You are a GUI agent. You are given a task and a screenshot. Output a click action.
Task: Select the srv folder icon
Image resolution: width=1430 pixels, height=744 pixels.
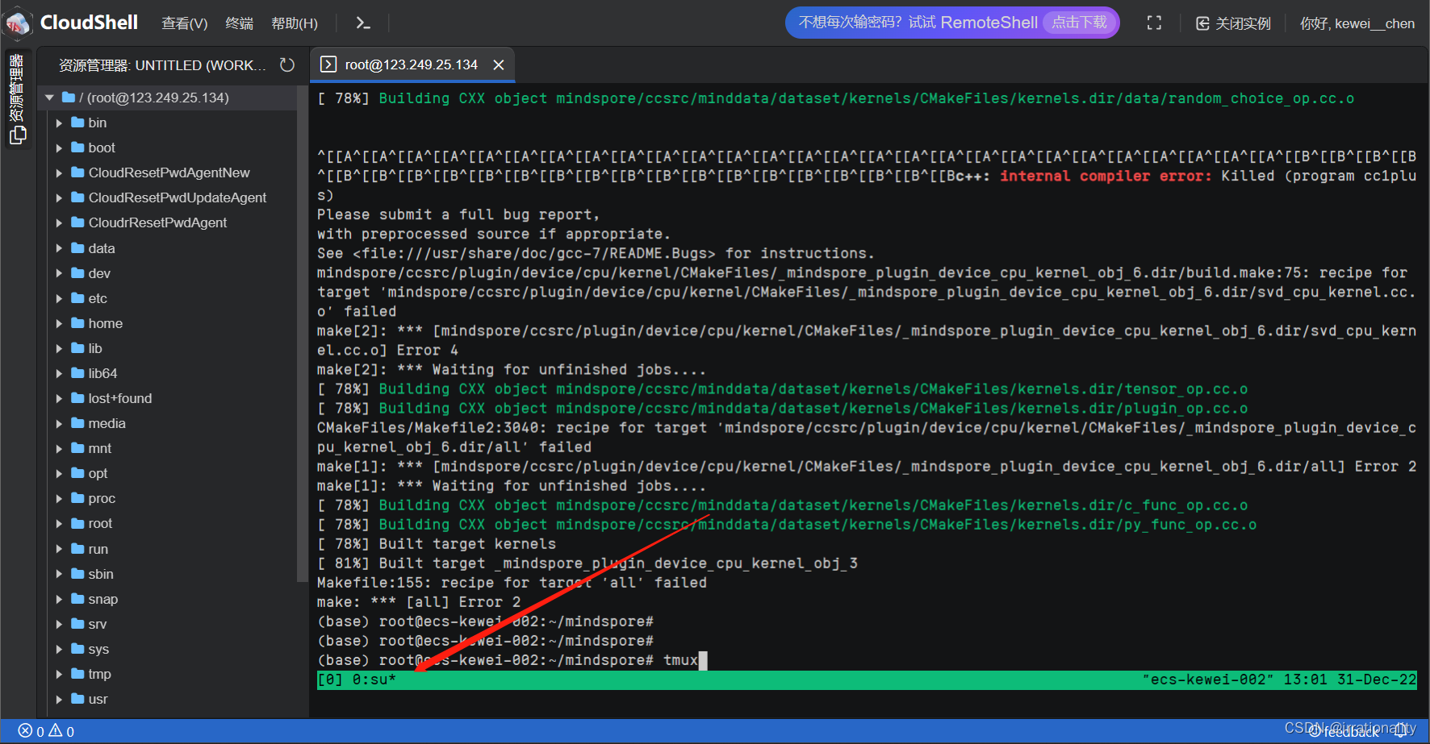(77, 624)
